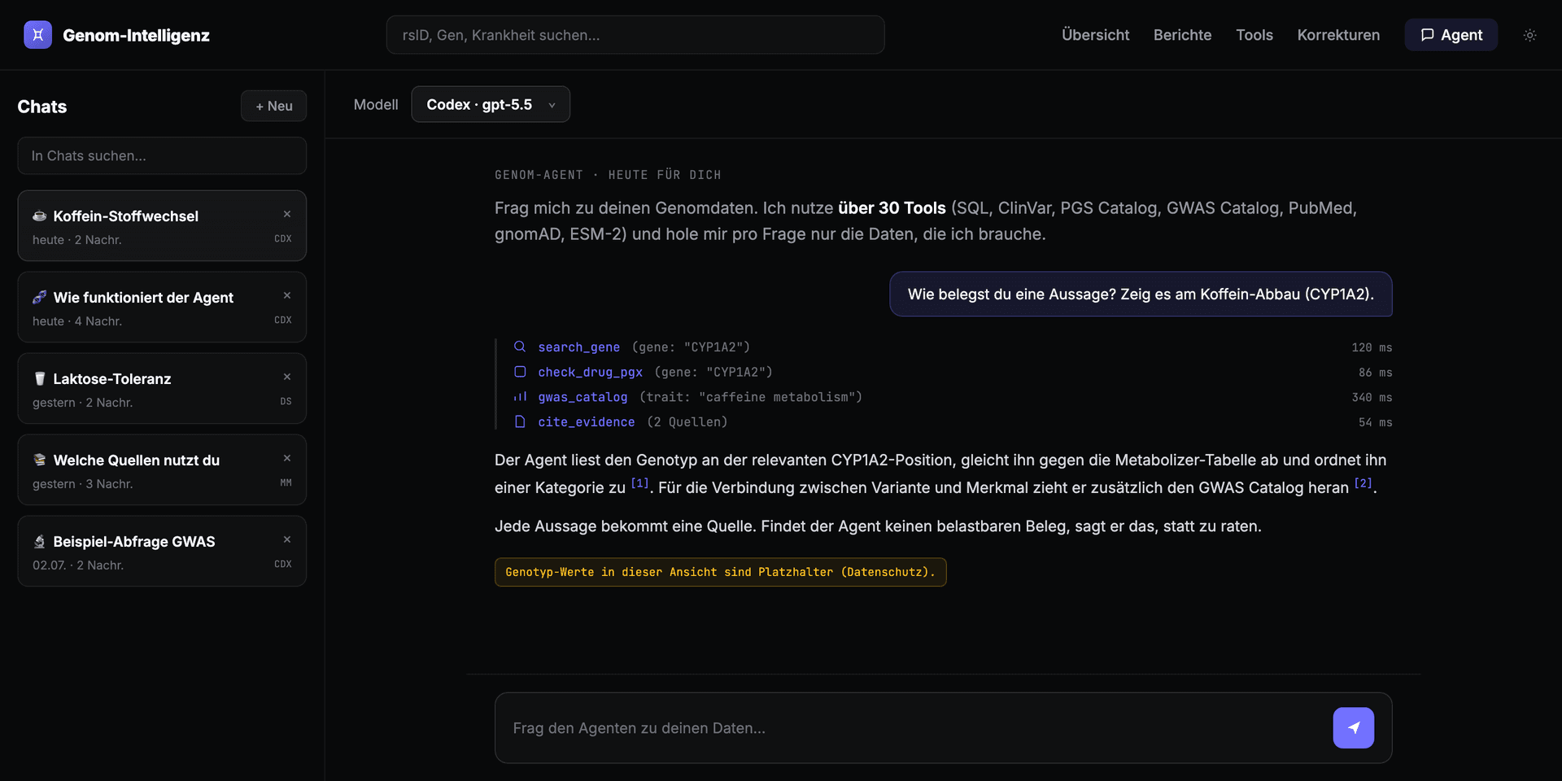Click the MM tag on Welche Quellen nutzt du
The height and width of the screenshot is (781, 1562).
(286, 483)
